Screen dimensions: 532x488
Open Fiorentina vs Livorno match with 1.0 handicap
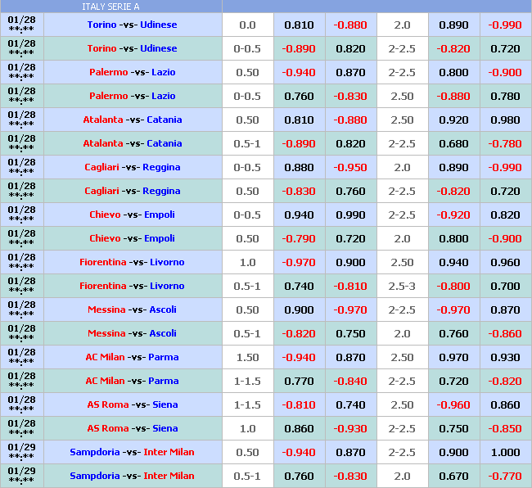[132, 262]
